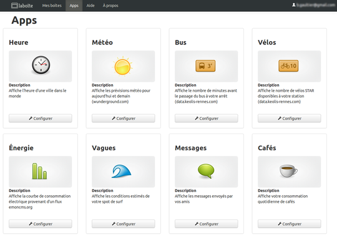
Task: Click 'Affiche les messages envoyés par' text
Action: tap(203, 196)
